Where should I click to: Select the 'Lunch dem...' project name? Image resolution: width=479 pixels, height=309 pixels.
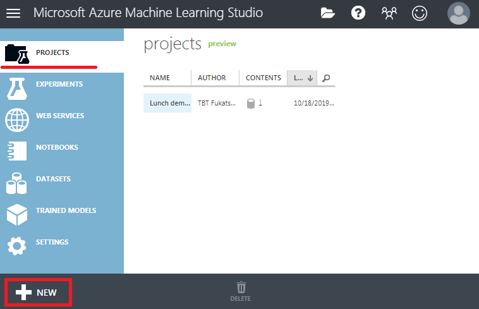(170, 103)
